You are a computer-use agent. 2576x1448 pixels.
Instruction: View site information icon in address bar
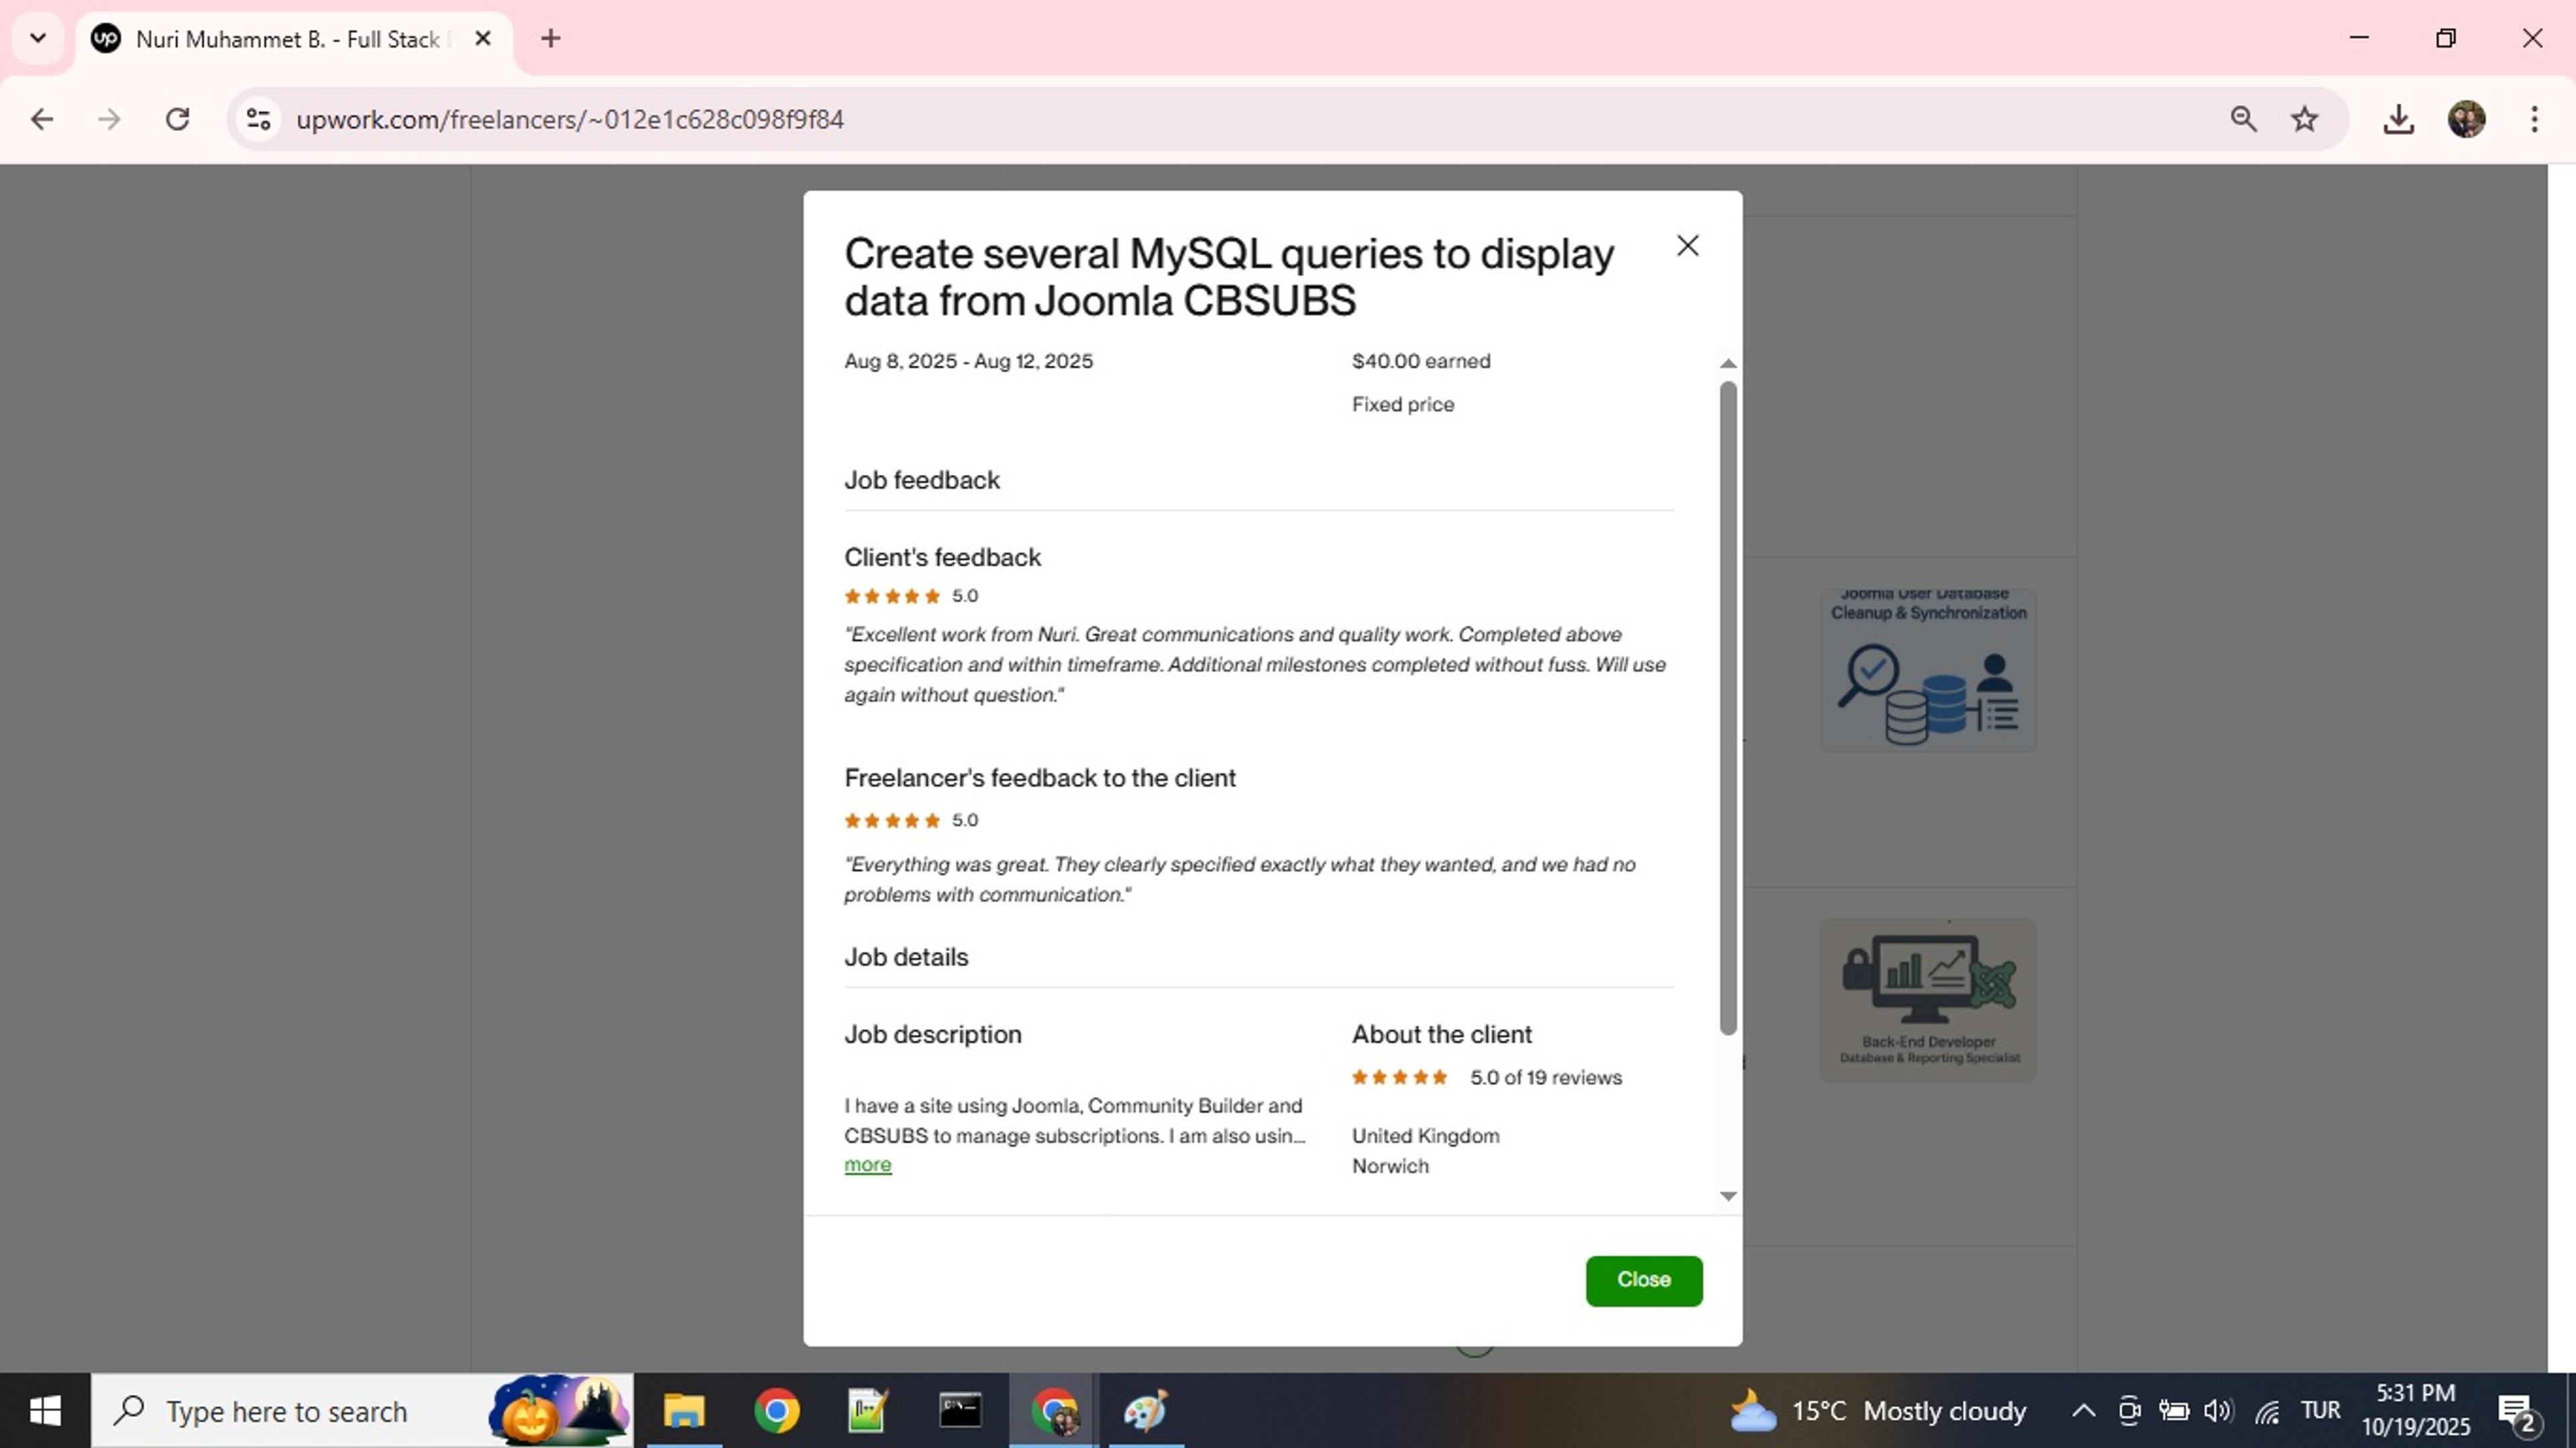[258, 120]
